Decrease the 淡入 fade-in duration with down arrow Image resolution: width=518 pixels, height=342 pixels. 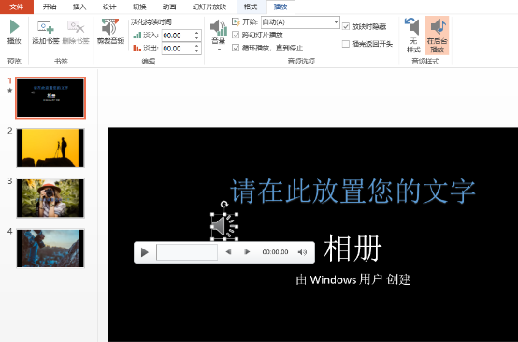[197, 38]
